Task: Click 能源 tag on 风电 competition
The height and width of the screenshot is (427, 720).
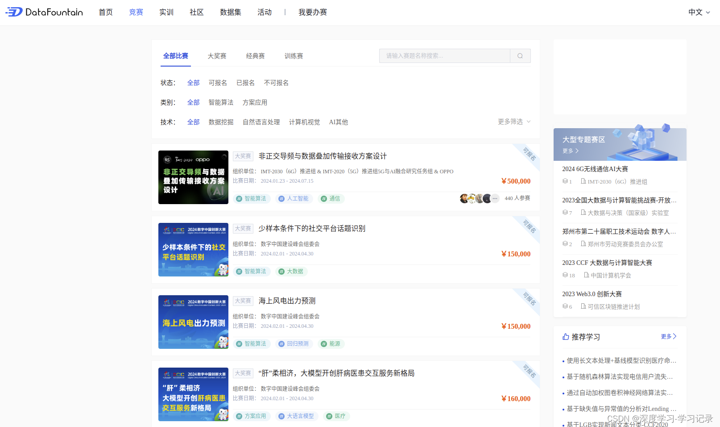Action: (x=331, y=344)
